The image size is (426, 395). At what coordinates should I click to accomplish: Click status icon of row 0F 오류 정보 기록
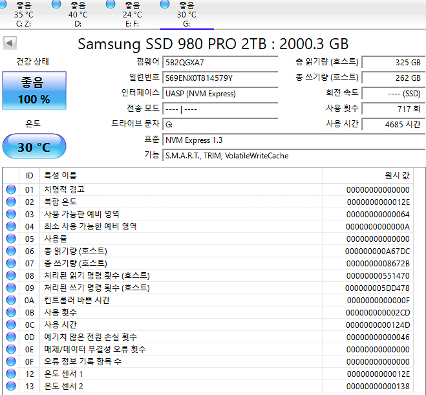click(11, 361)
